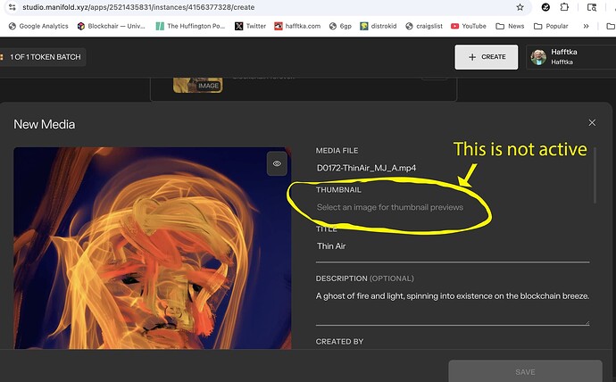The height and width of the screenshot is (382, 616).
Task: Expand the News bookmarks folder
Action: point(511,26)
